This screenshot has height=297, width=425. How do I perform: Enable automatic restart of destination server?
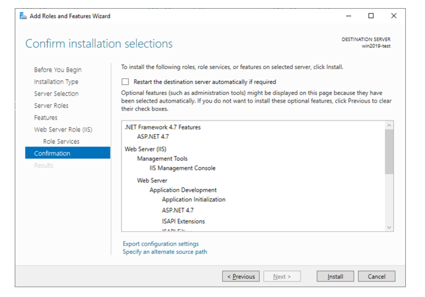pos(125,82)
